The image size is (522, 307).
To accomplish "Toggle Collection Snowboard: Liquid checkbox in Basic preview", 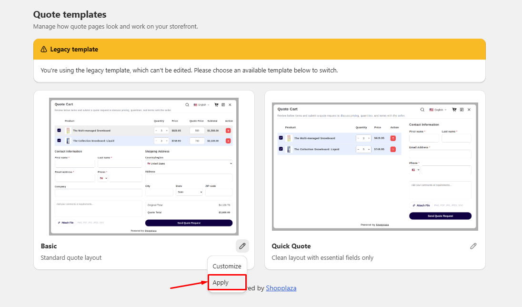I will coord(59,141).
